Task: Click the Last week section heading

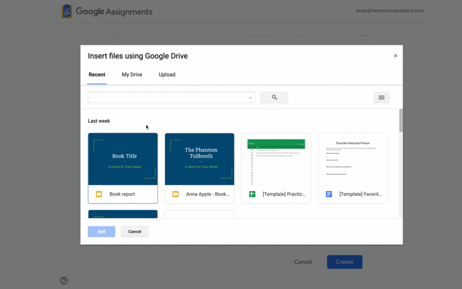Action: pyautogui.click(x=99, y=121)
